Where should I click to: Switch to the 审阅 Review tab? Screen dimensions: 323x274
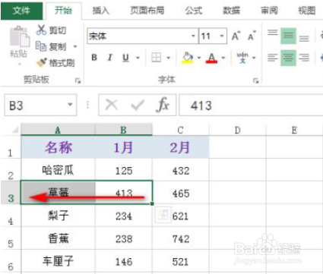[269, 11]
